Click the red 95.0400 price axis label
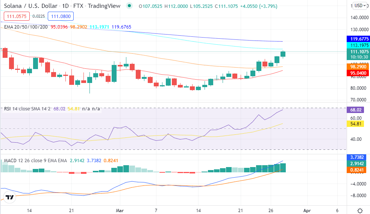Screen dimensions: 370x214 pos(358,73)
